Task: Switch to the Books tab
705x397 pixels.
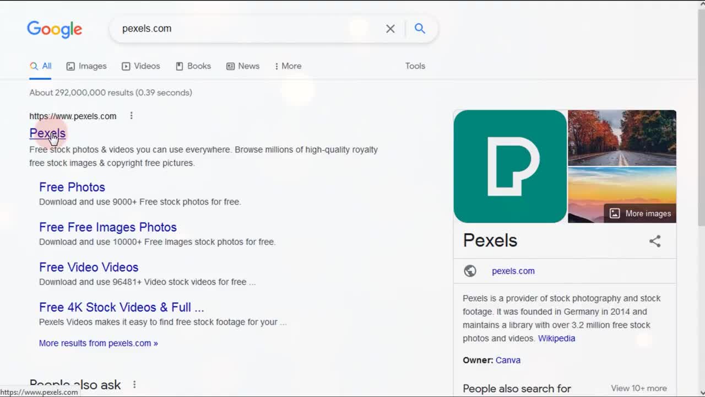Action: point(193,66)
